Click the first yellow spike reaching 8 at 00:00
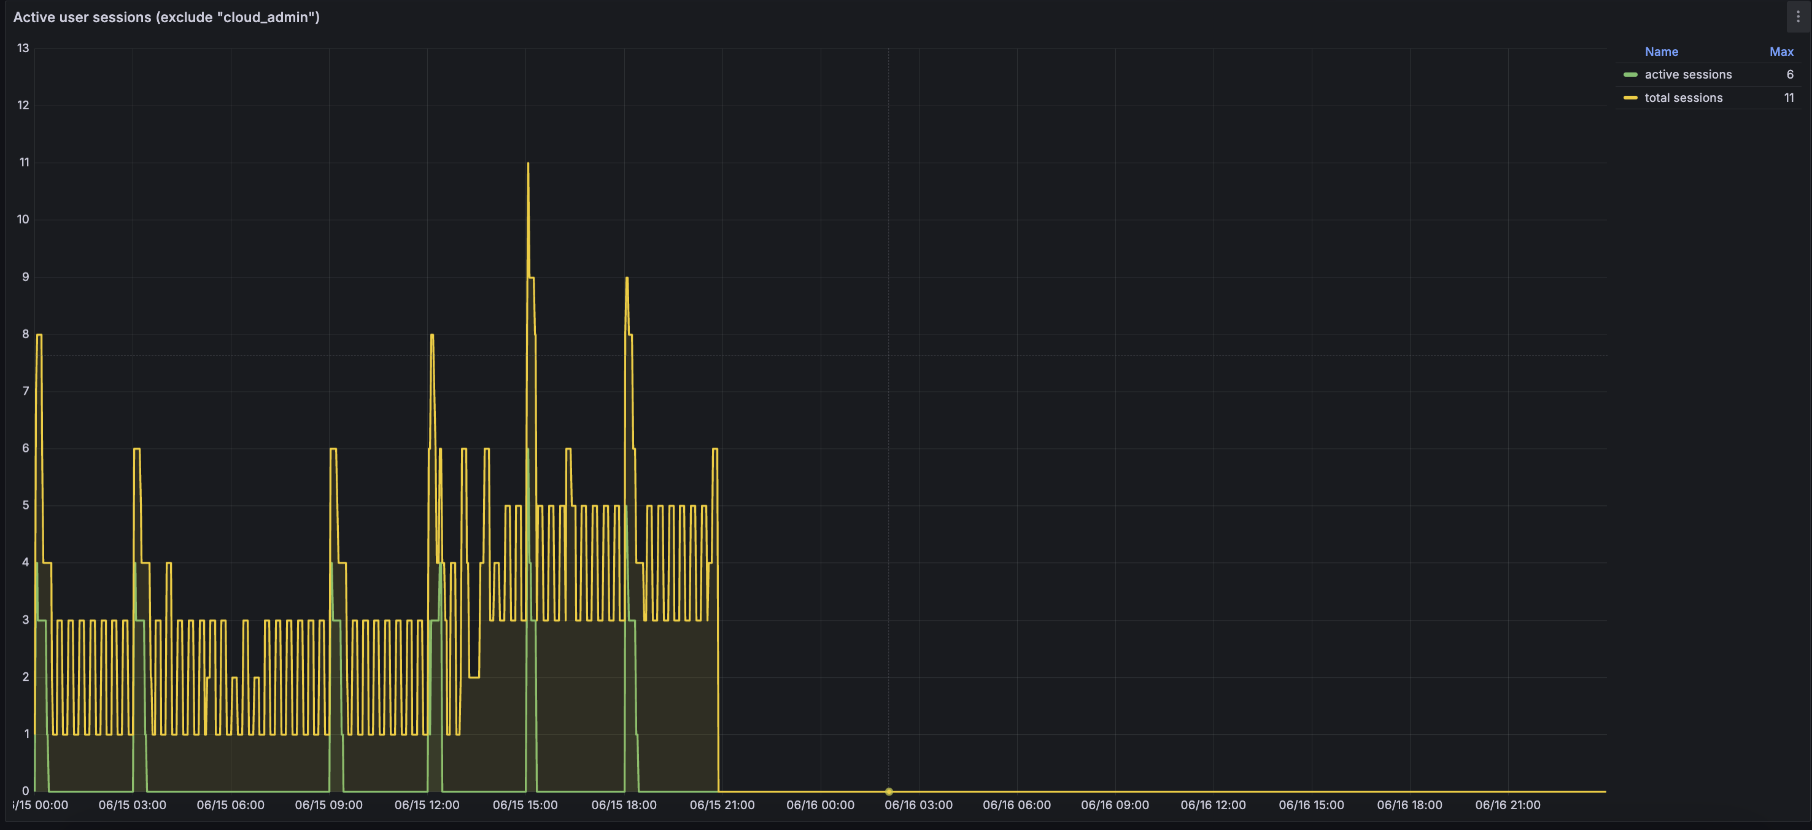 point(39,336)
